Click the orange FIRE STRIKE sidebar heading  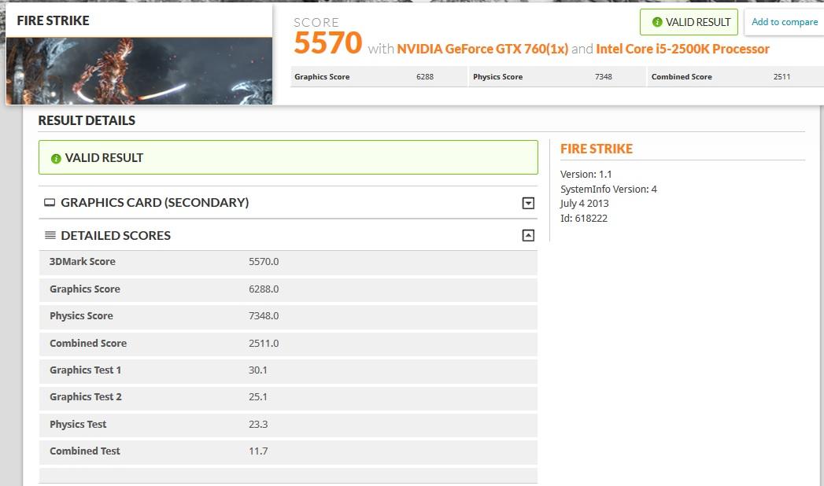click(x=597, y=149)
